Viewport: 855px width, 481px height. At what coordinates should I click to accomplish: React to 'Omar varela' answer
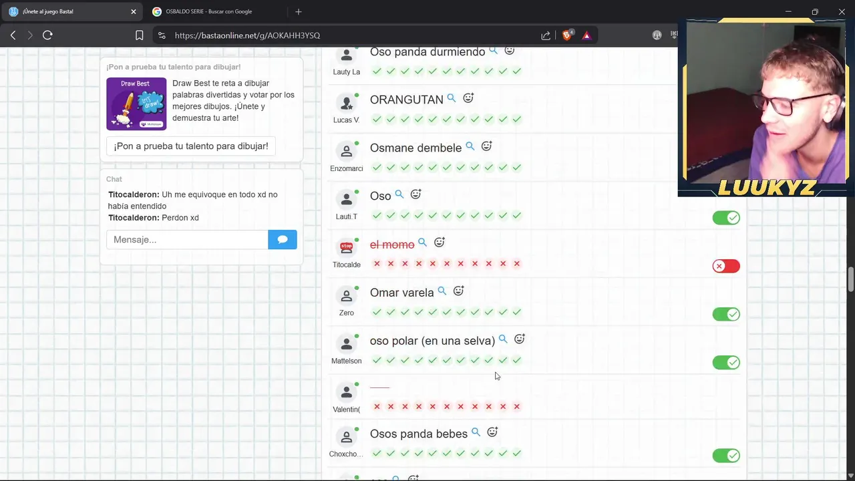pos(458,291)
